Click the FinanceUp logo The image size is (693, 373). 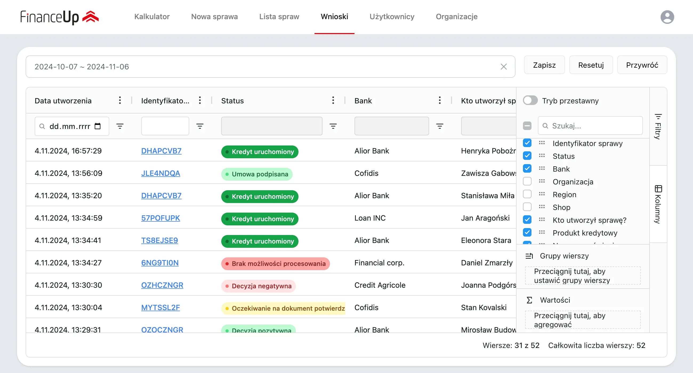pyautogui.click(x=60, y=17)
